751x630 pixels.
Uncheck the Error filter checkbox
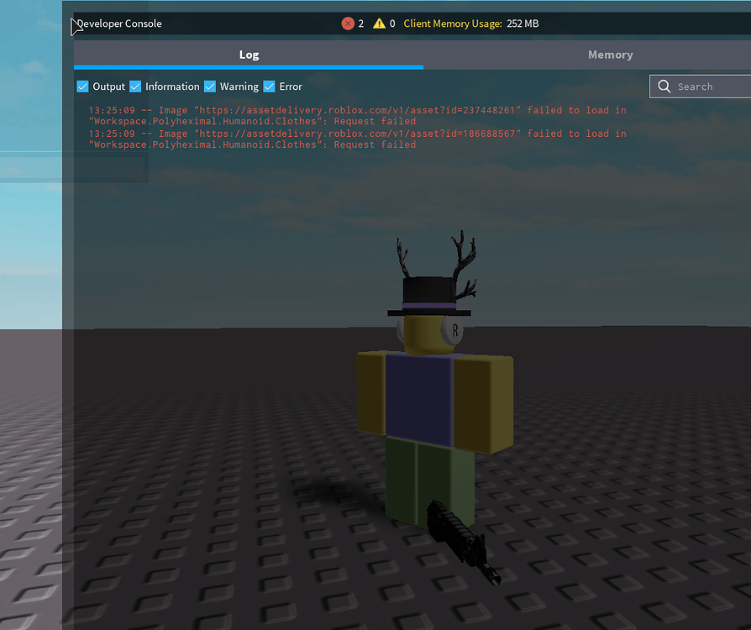269,86
